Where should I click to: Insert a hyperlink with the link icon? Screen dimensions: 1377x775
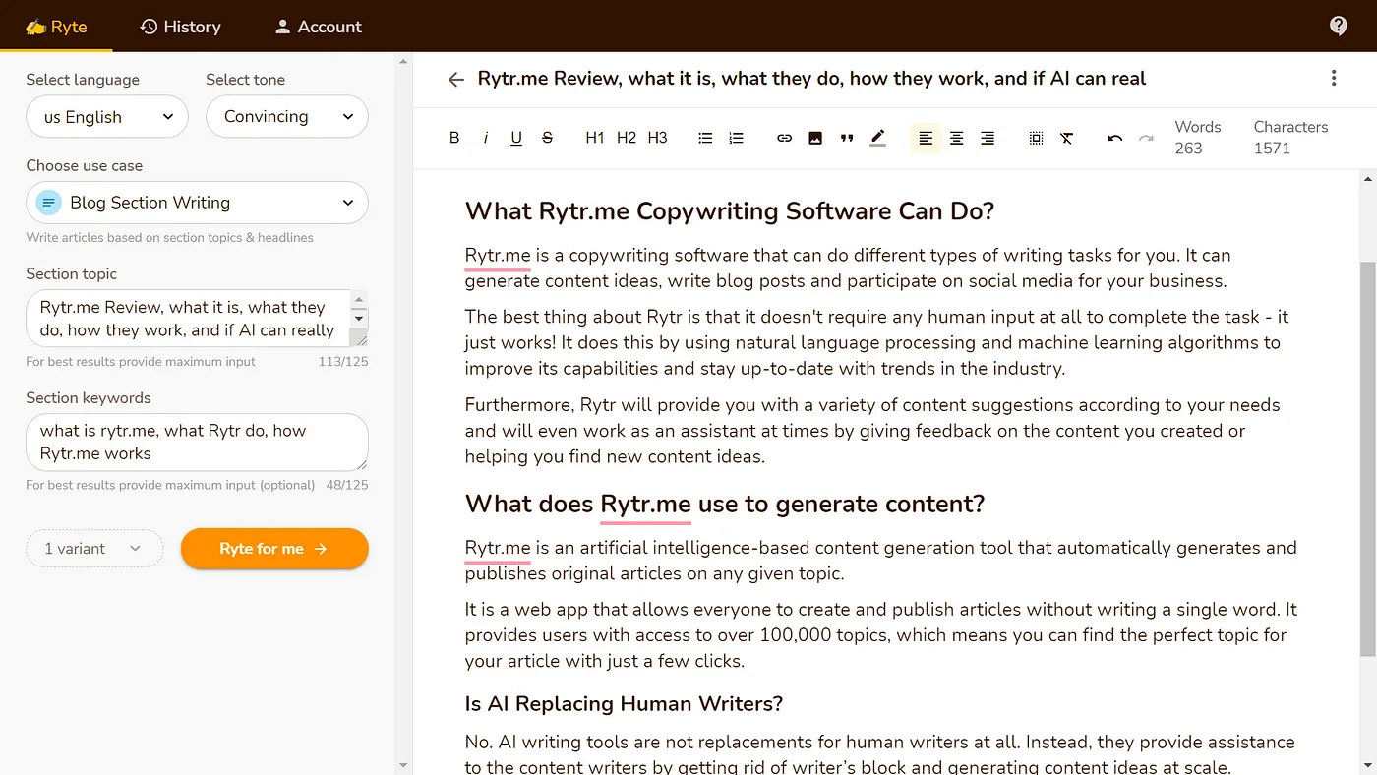pyautogui.click(x=784, y=138)
